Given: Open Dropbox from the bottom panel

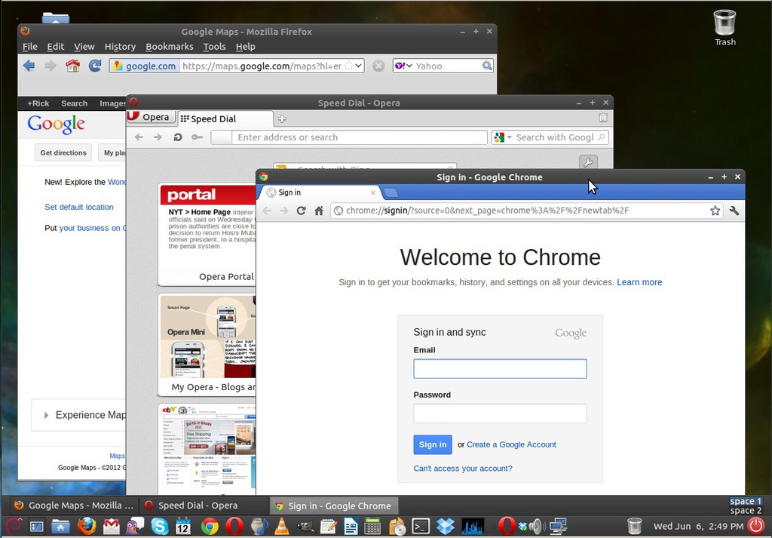Looking at the screenshot, I should (x=445, y=526).
